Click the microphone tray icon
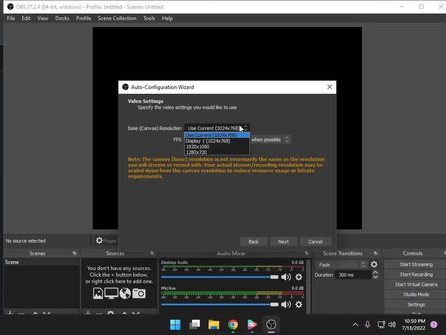This screenshot has width=446, height=335. click(368, 324)
